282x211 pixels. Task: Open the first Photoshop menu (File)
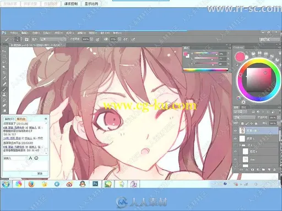pos(14,33)
